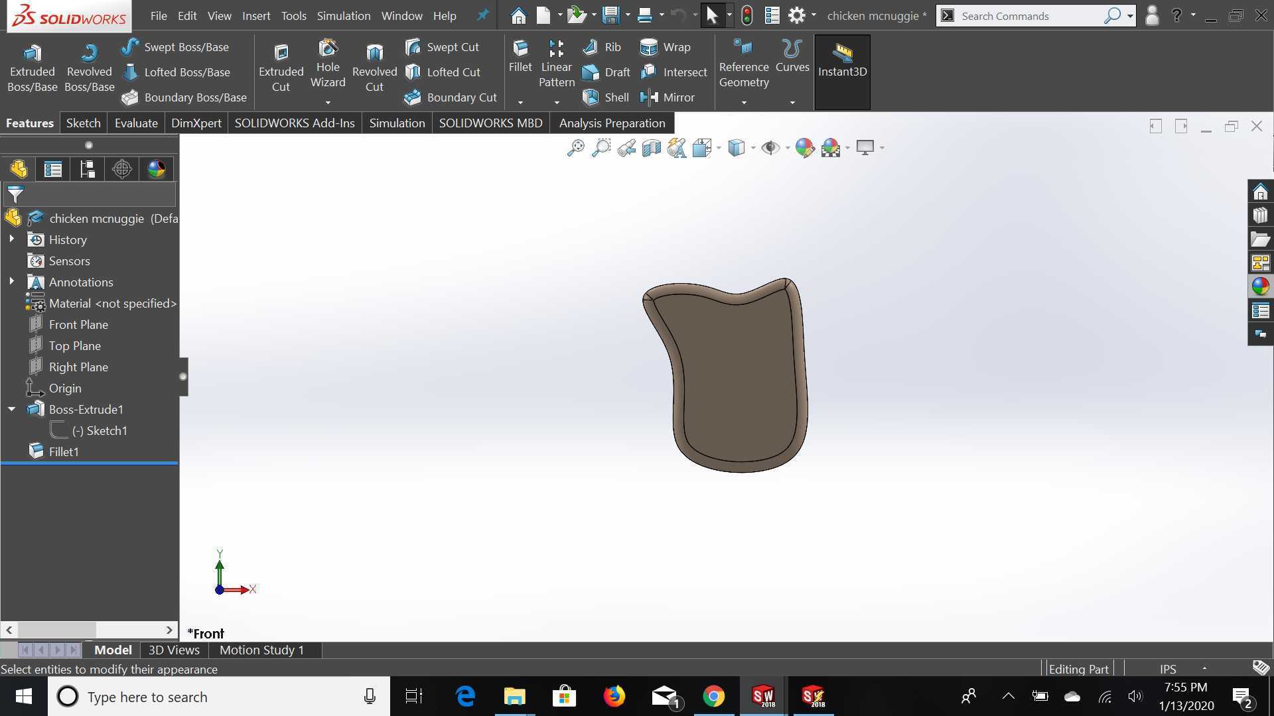Toggle the command manager pin

tap(483, 15)
